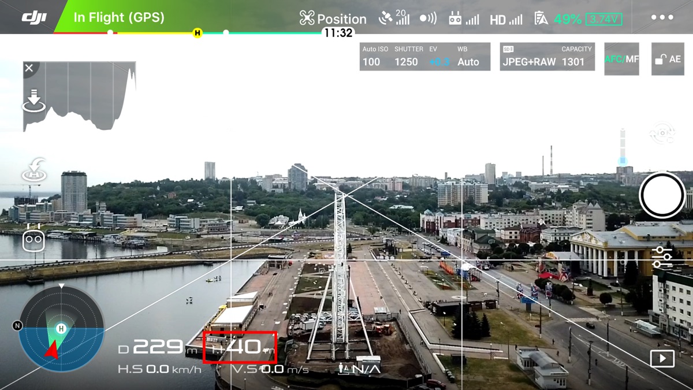Select the Auto ISO 100 value
Image resolution: width=693 pixels, height=390 pixels.
(x=375, y=57)
